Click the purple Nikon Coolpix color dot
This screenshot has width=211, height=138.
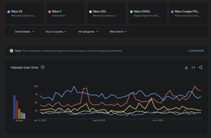pos(172,12)
